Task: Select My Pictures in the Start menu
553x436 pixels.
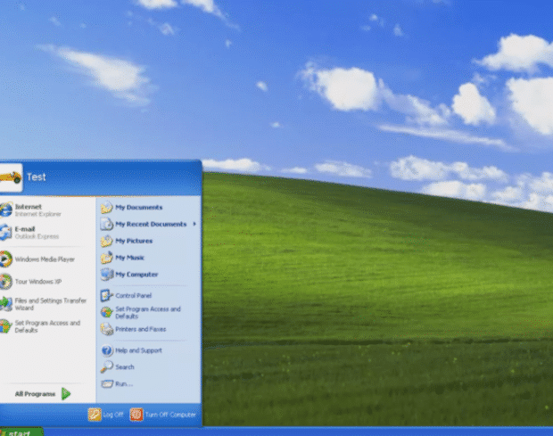Action: (x=134, y=241)
